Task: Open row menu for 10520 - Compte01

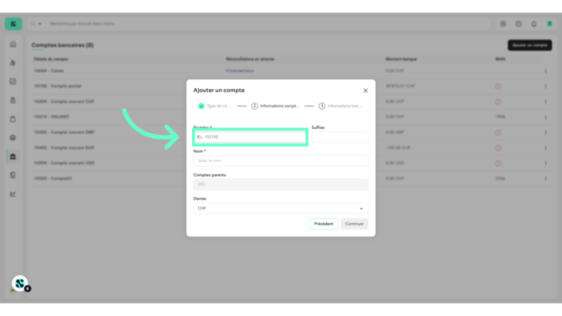Action: tap(545, 179)
